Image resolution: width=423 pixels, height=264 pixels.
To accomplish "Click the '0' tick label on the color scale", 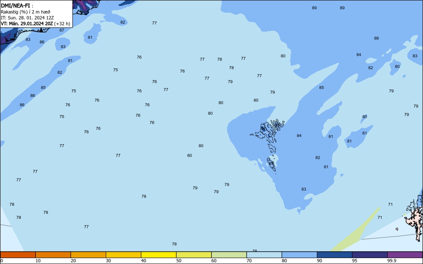I will (2, 261).
